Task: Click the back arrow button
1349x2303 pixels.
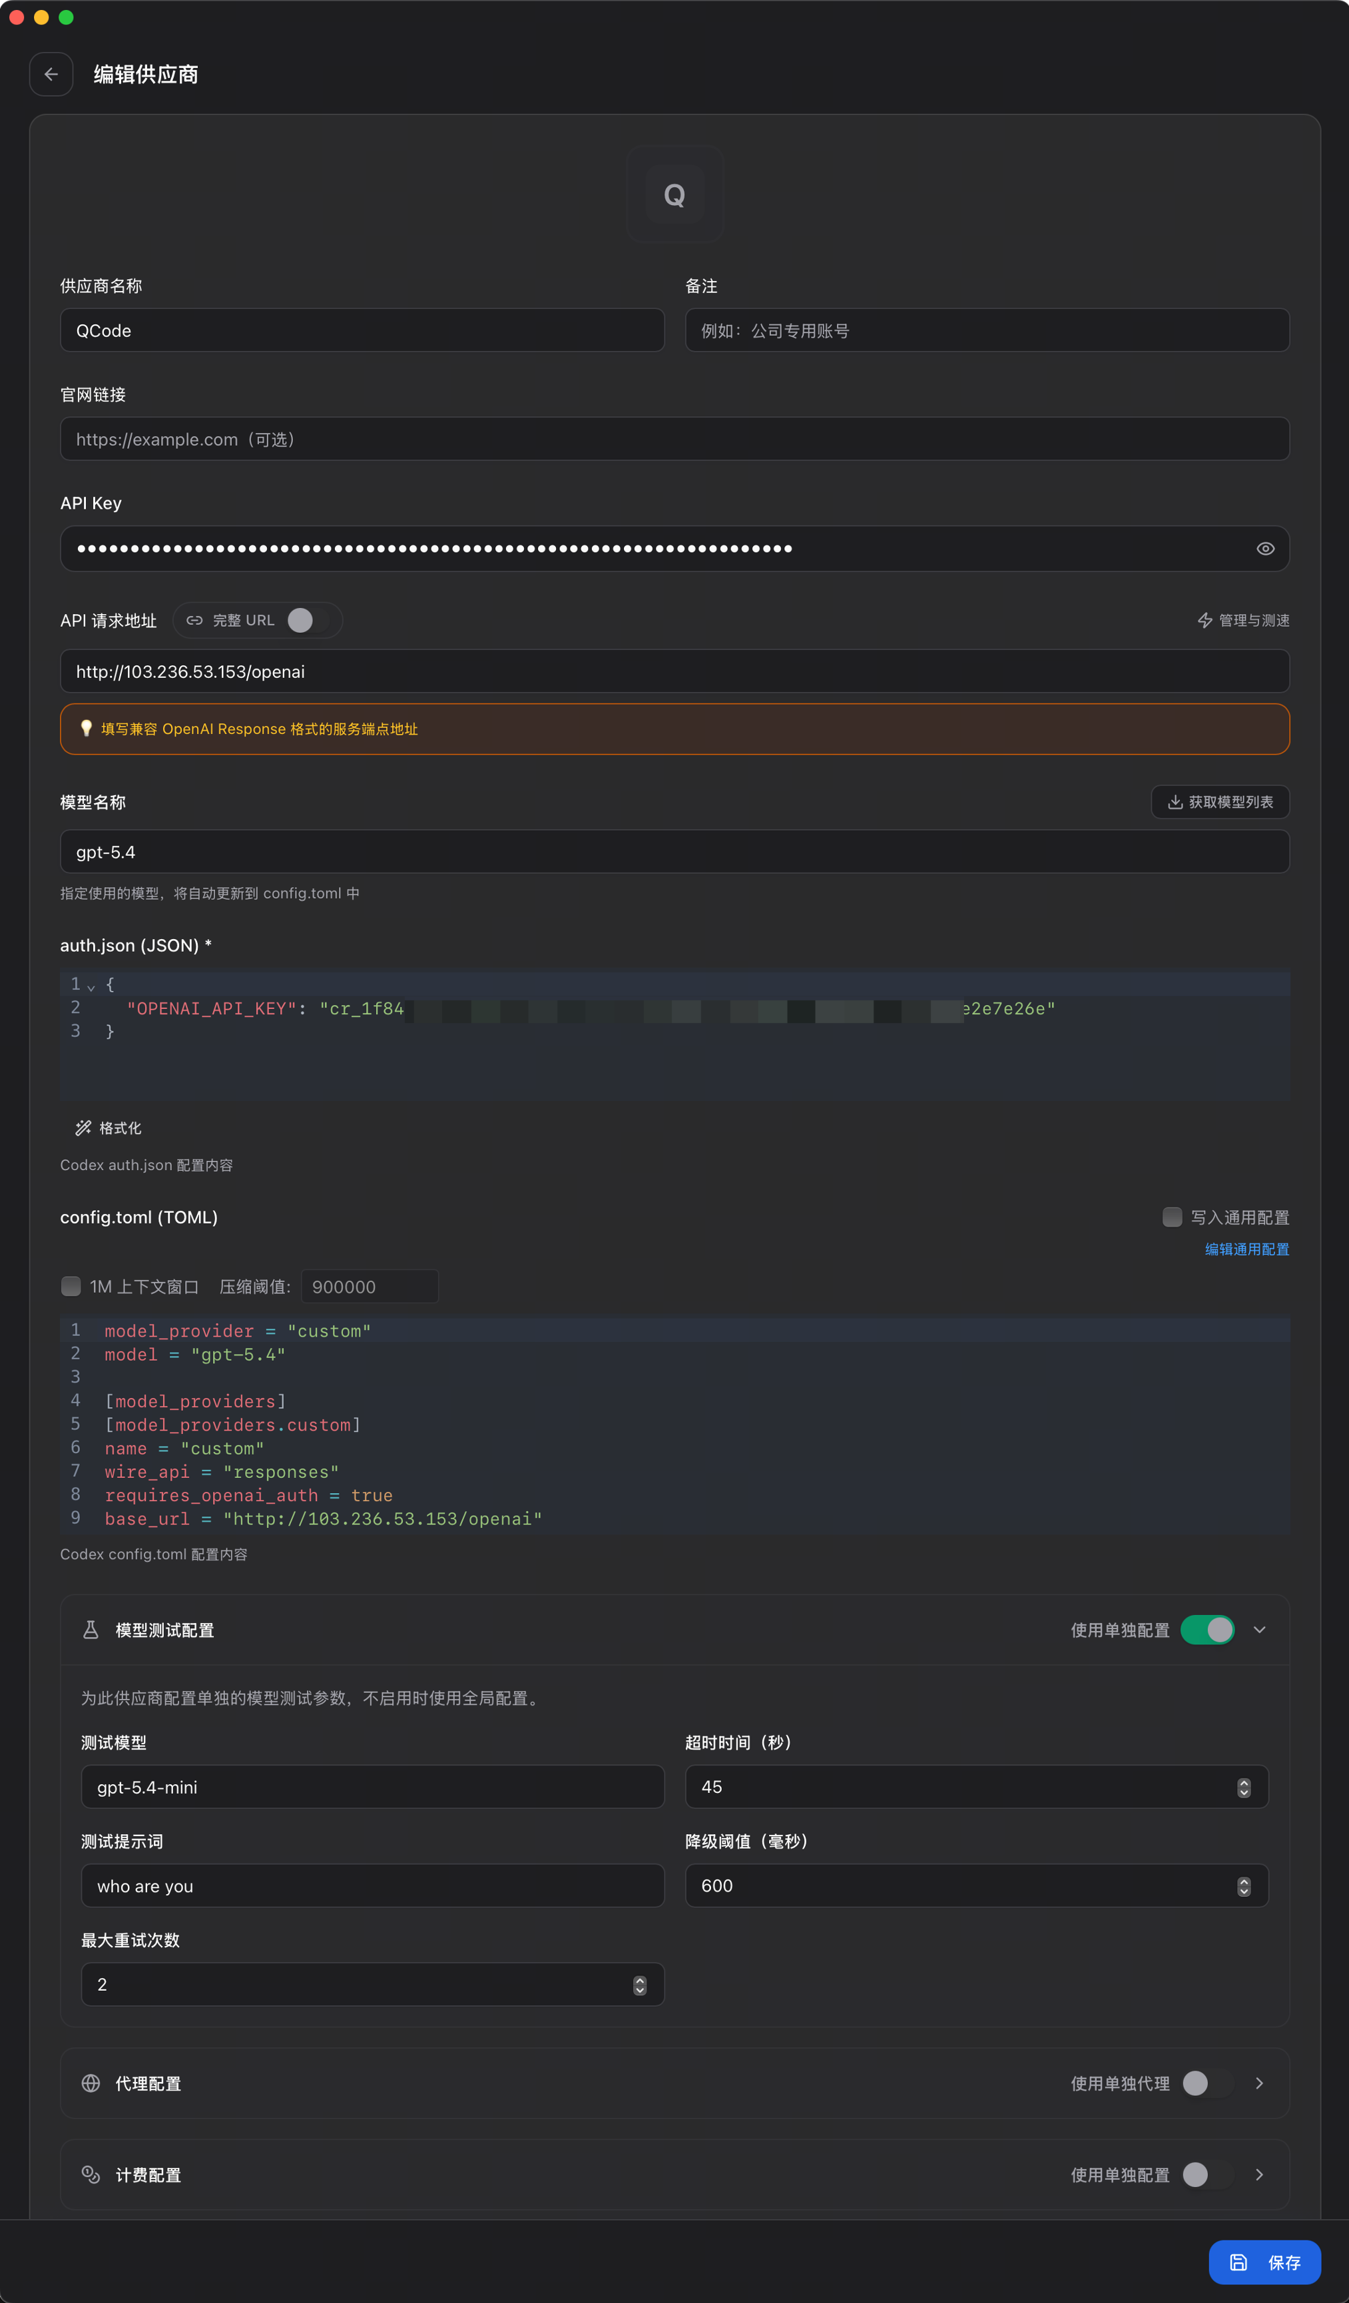Action: (x=51, y=74)
